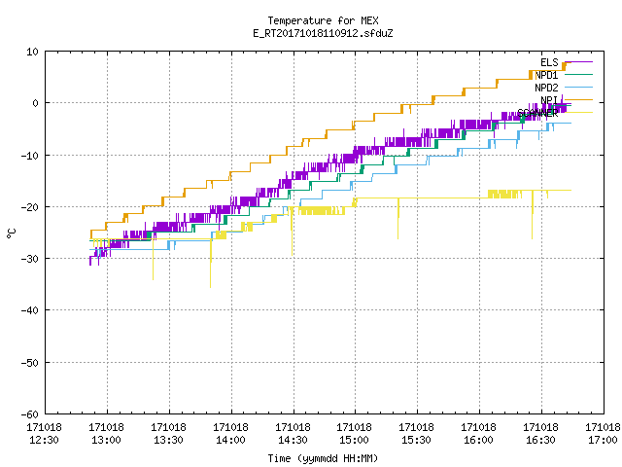The width and height of the screenshot is (622, 467).
Task: Click the x-axis tick label 14:00
Action: pos(231,440)
